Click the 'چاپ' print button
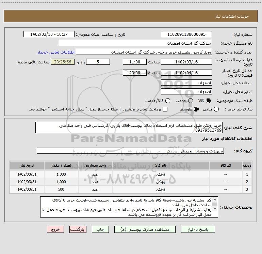This screenshot has width=262, height=254. point(100,229)
